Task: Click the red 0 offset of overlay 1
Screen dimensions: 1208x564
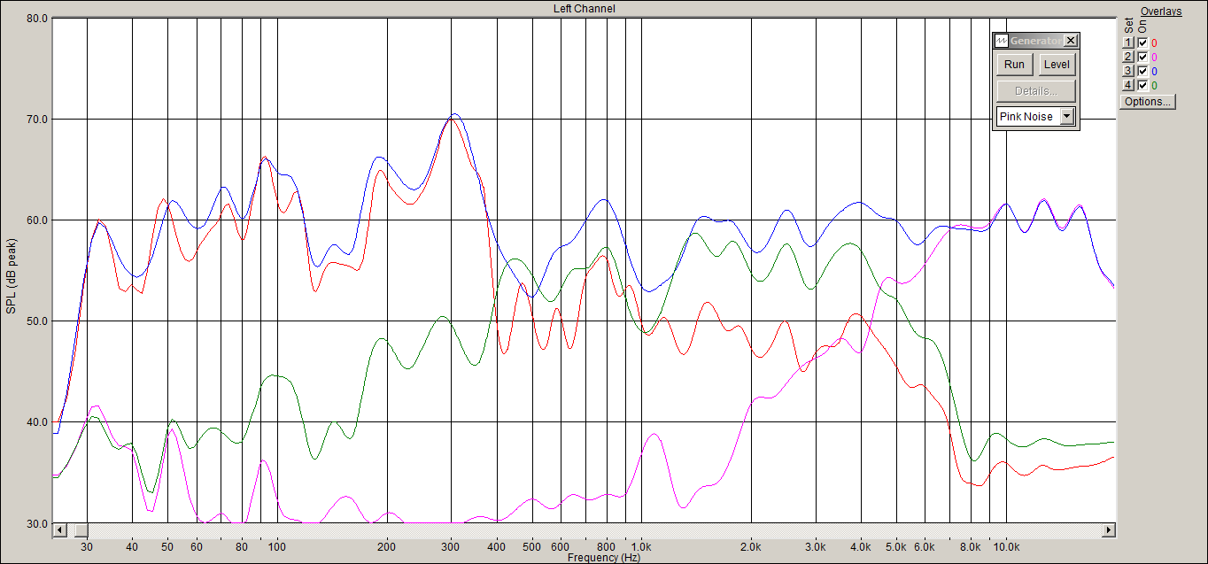Action: tap(1154, 42)
